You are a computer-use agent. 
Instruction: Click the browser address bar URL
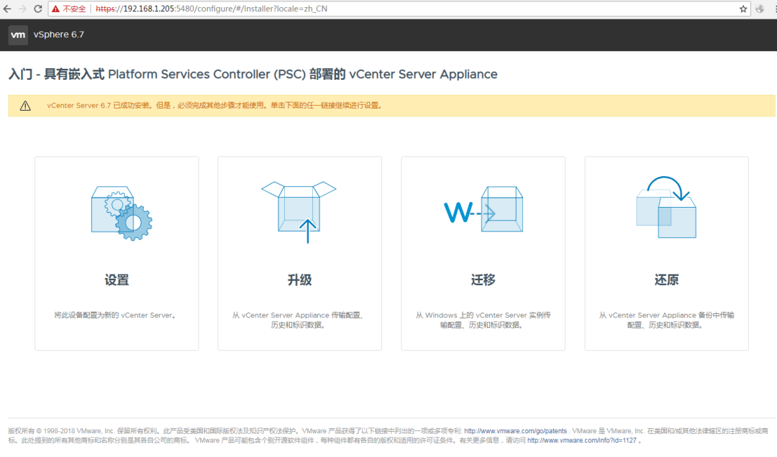(x=211, y=9)
